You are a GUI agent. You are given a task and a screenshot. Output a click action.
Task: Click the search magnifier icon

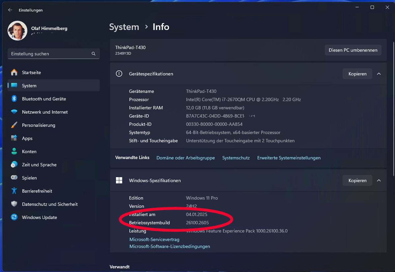(94, 54)
